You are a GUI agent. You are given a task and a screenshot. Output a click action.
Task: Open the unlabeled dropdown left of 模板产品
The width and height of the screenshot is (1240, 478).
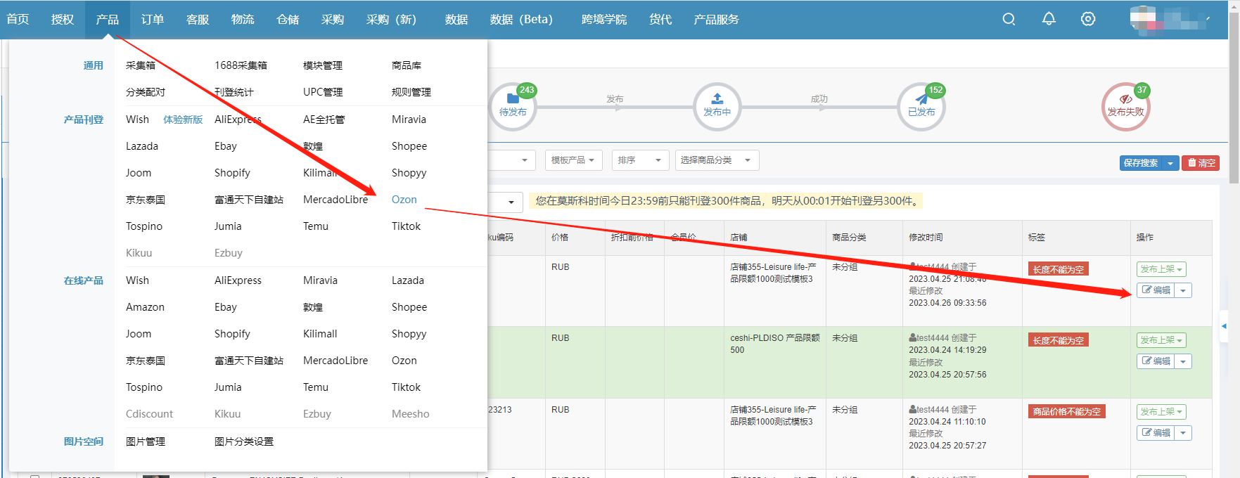tap(512, 160)
